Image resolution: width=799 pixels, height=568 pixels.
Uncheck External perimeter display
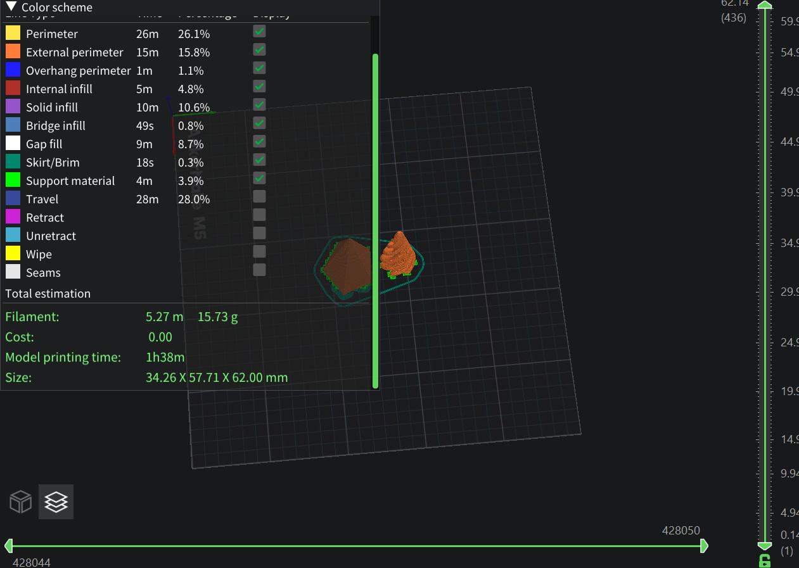[259, 50]
